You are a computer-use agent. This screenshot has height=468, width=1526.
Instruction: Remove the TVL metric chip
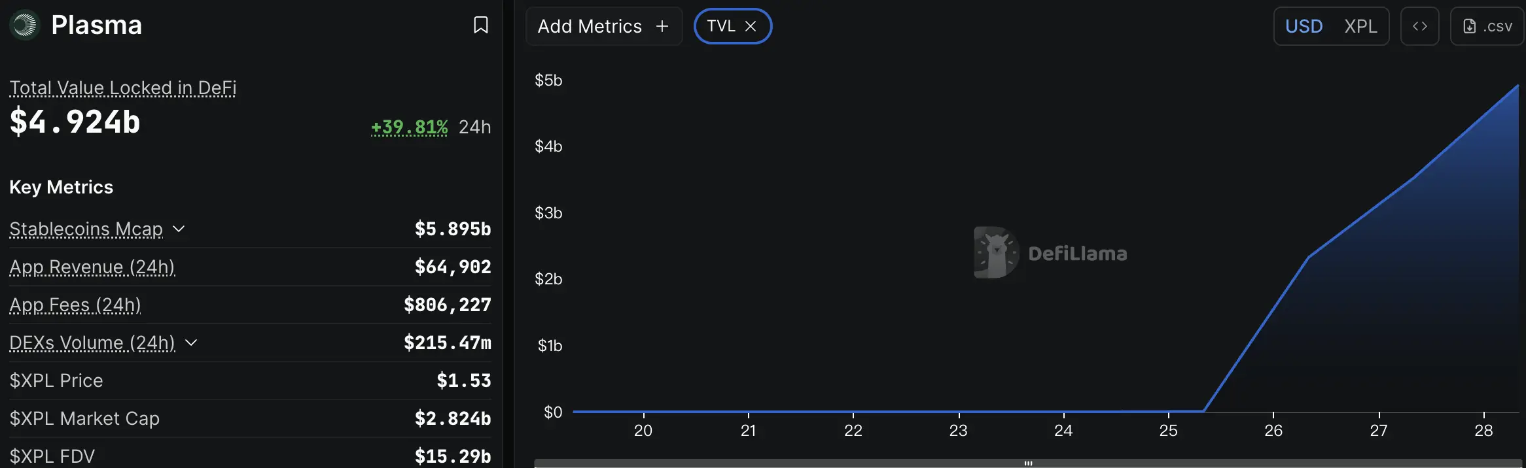tap(751, 26)
